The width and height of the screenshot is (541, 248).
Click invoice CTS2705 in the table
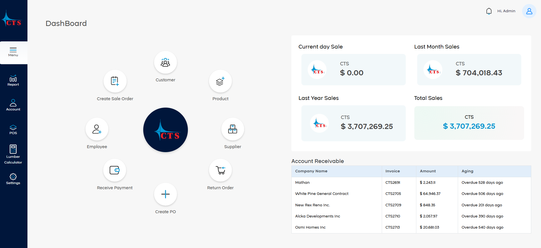(393, 194)
